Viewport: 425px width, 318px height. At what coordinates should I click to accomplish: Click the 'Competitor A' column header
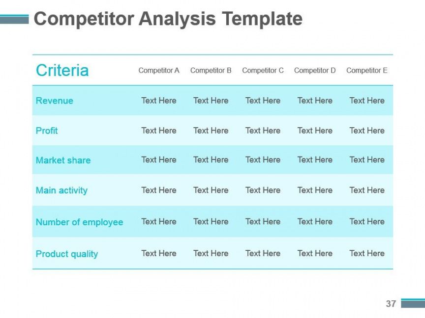click(159, 71)
